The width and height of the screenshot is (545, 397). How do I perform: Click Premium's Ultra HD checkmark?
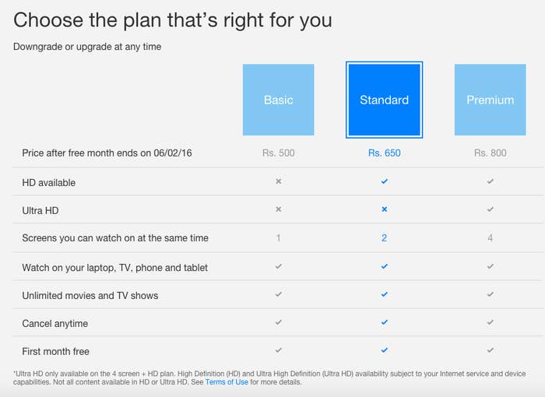coord(490,209)
